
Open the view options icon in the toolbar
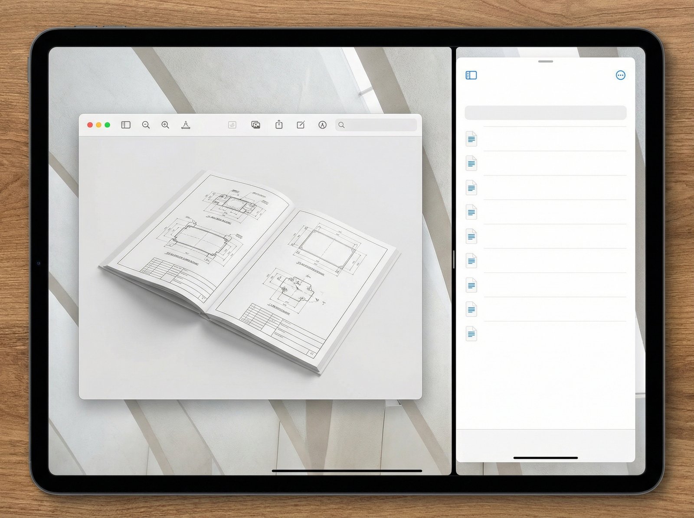233,125
